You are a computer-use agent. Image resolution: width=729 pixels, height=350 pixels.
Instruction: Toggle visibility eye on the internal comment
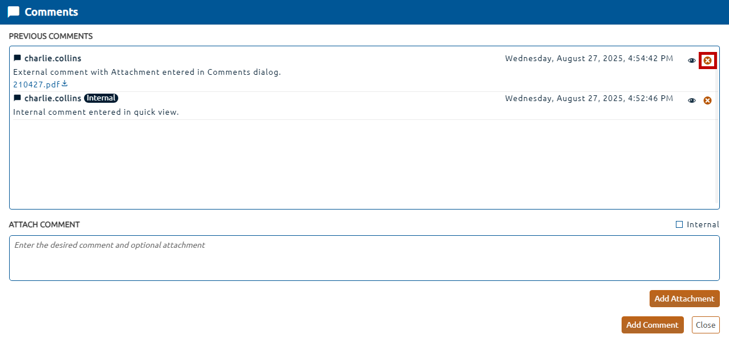pyautogui.click(x=691, y=100)
